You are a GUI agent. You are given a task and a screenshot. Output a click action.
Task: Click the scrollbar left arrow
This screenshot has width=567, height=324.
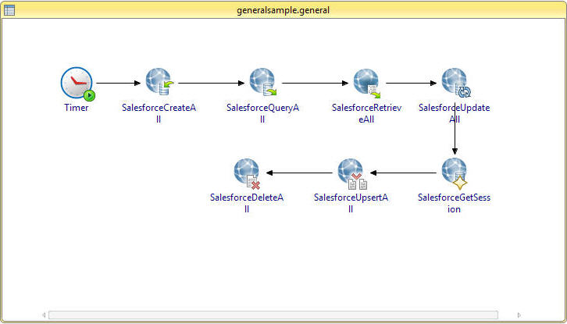click(x=44, y=315)
